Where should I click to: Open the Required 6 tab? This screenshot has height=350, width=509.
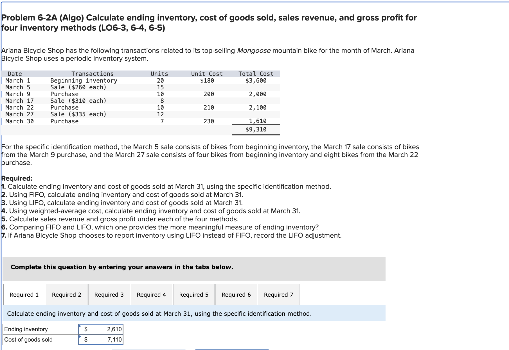(236, 294)
